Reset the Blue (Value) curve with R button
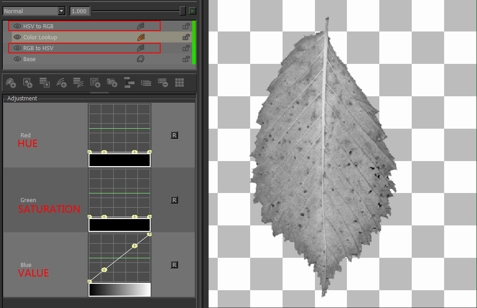477x308 pixels. click(x=174, y=265)
